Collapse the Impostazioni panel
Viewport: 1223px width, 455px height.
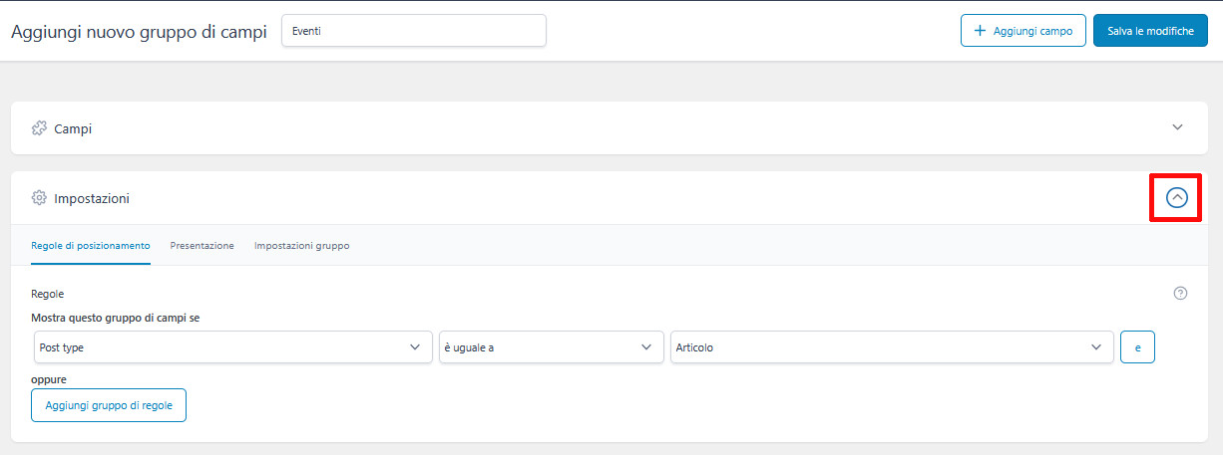[x=1177, y=198]
